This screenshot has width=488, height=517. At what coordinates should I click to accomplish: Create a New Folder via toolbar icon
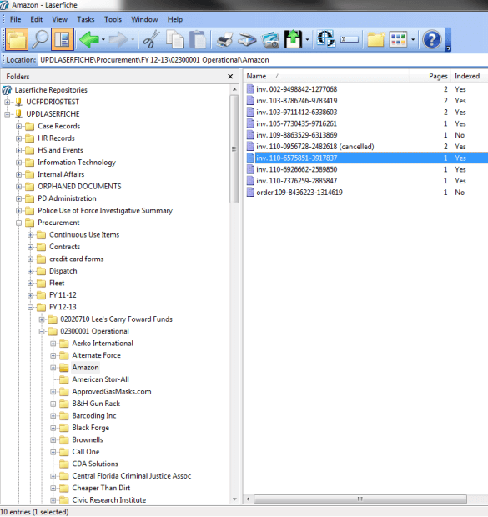click(x=376, y=39)
